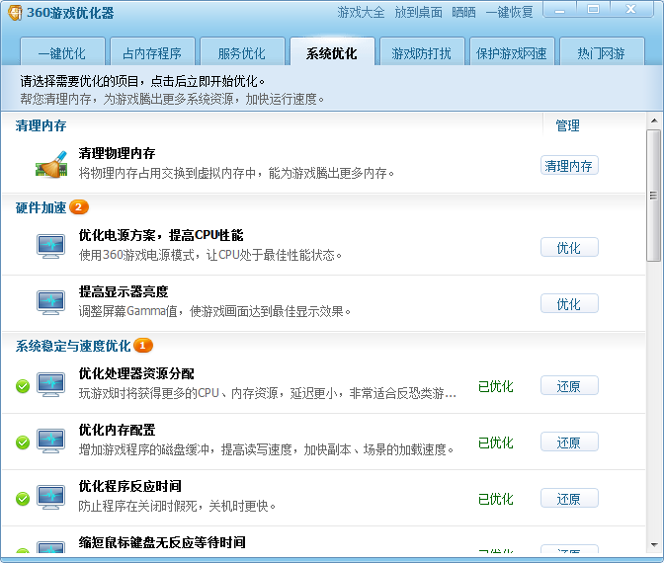
Task: Click monitor icon beside 优化电源方案
Action: pos(50,246)
